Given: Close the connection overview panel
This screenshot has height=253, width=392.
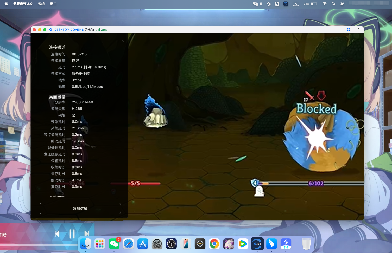Looking at the screenshot, I should (x=123, y=41).
